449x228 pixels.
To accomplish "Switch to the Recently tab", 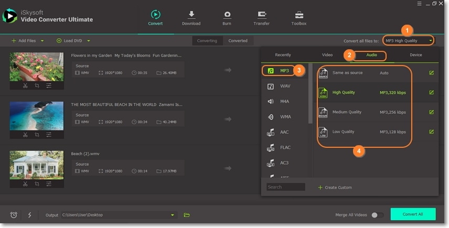I will pyautogui.click(x=283, y=55).
